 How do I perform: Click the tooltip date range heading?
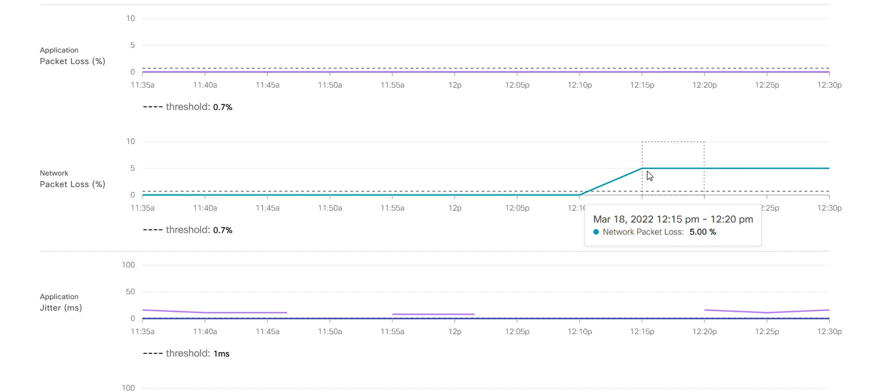[x=673, y=219]
